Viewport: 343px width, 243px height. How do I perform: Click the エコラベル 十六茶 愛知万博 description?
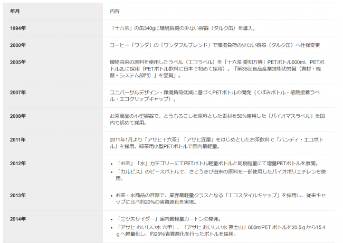coord(217,69)
